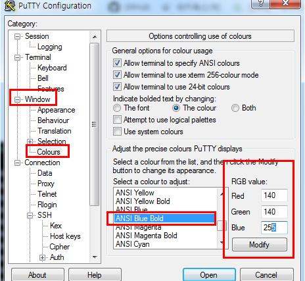Image resolution: width=305 pixels, height=281 pixels.
Task: Collapse the SSH tree node
Action: point(30,215)
